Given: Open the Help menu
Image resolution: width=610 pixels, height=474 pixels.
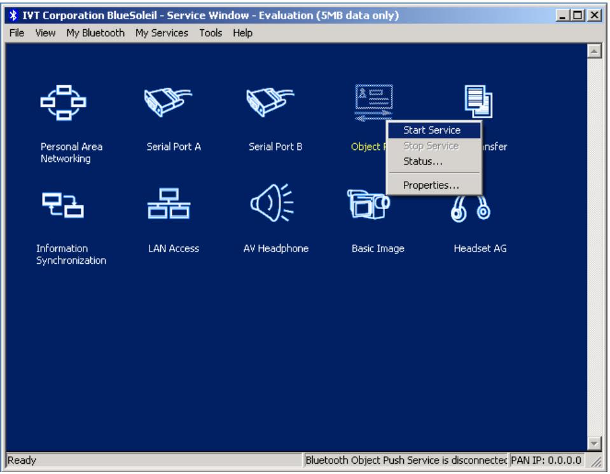Looking at the screenshot, I should click(243, 33).
